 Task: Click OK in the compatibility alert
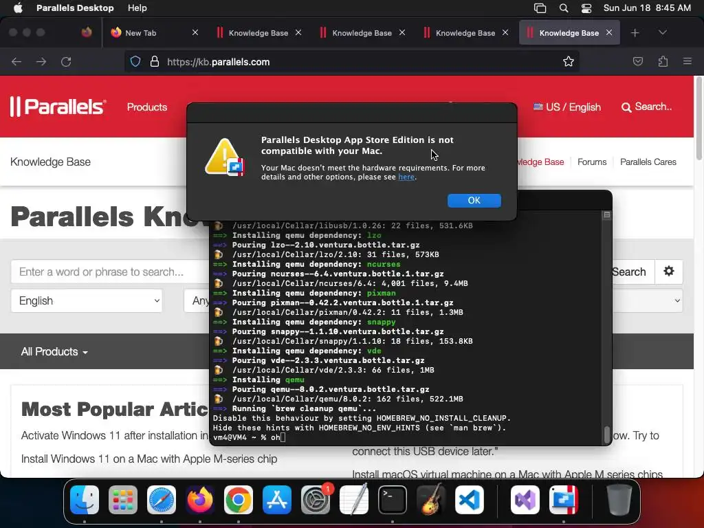474,200
